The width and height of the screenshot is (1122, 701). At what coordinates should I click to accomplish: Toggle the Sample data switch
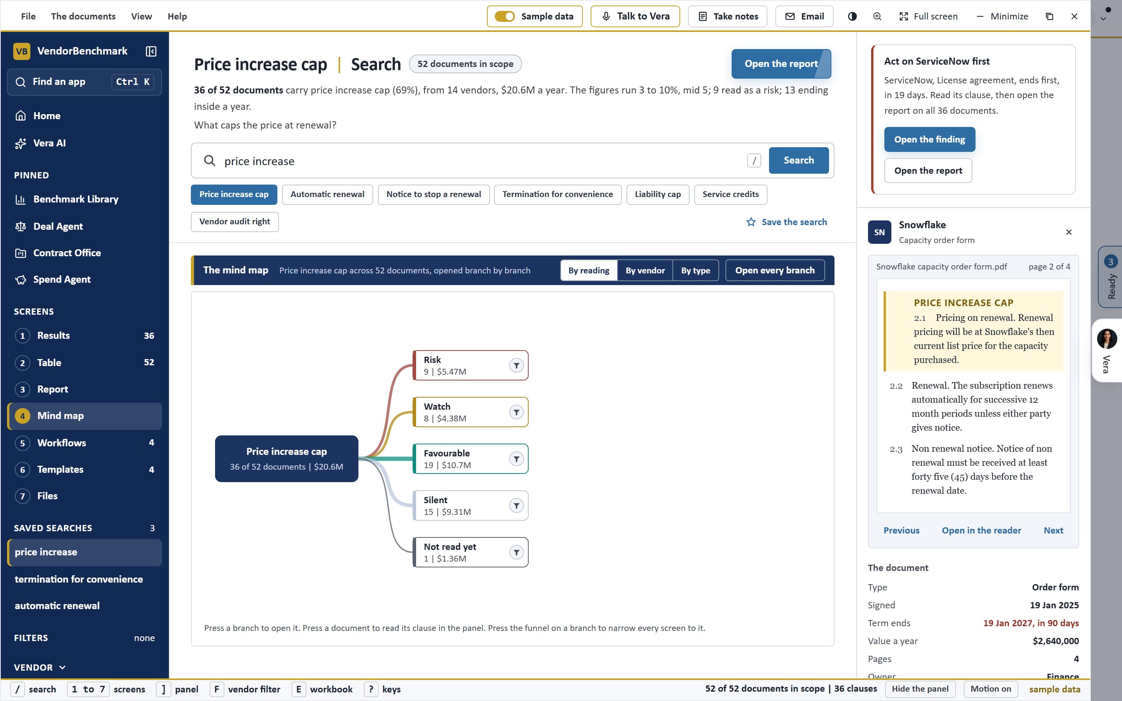[505, 16]
